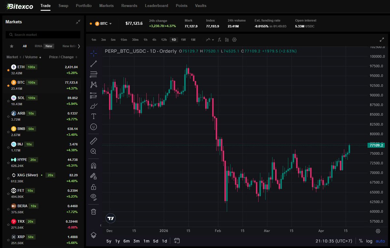Show the favorites star filter
The image size is (390, 248).
[12, 46]
